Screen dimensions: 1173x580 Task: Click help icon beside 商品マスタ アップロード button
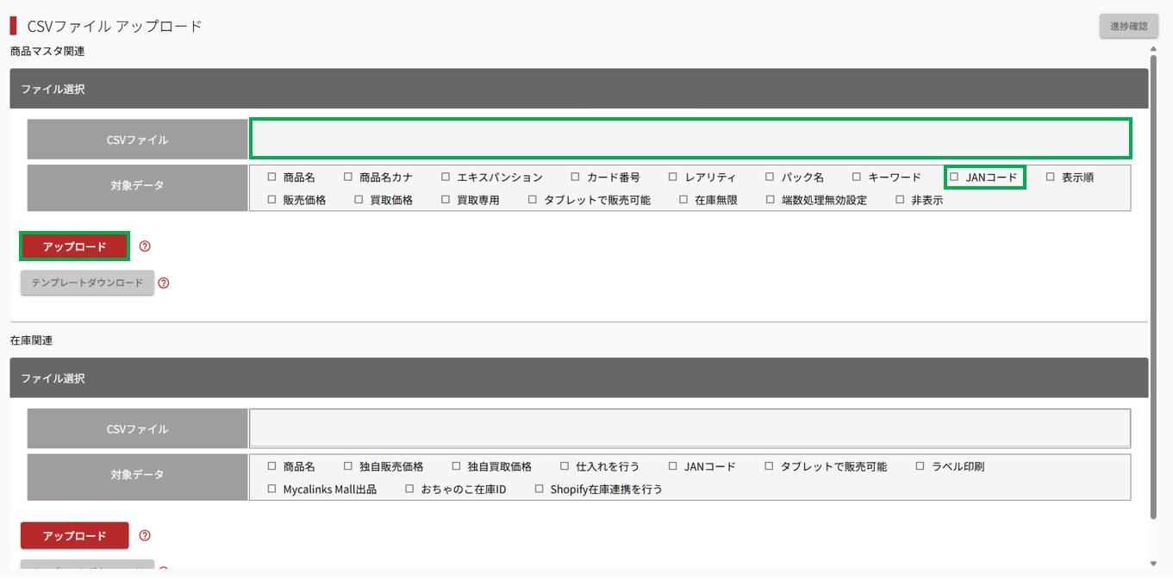[145, 246]
